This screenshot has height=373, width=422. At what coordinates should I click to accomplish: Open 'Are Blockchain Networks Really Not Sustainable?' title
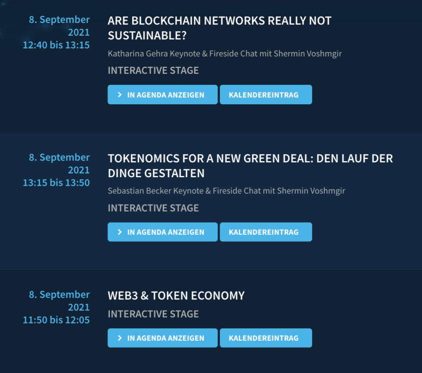coord(219,28)
